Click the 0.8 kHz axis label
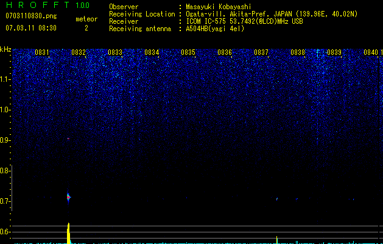The width and height of the screenshot is (383, 244). [5, 171]
